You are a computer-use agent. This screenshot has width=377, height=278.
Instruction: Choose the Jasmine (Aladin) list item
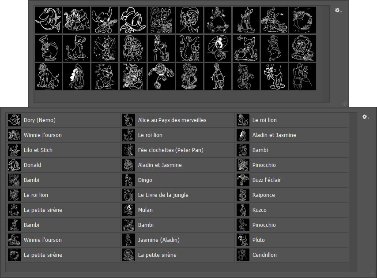(x=158, y=240)
